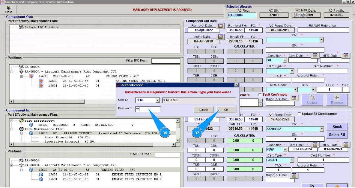Open MFR. Date calendar in Component Out
The width and height of the screenshot is (355, 188).
(346, 55)
